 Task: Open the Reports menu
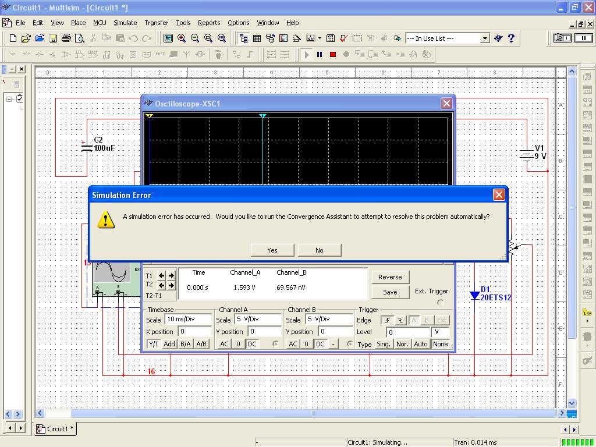tap(209, 23)
